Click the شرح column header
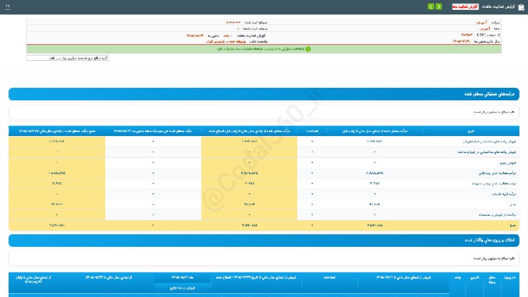The width and height of the screenshot is (528, 297). coord(471,131)
